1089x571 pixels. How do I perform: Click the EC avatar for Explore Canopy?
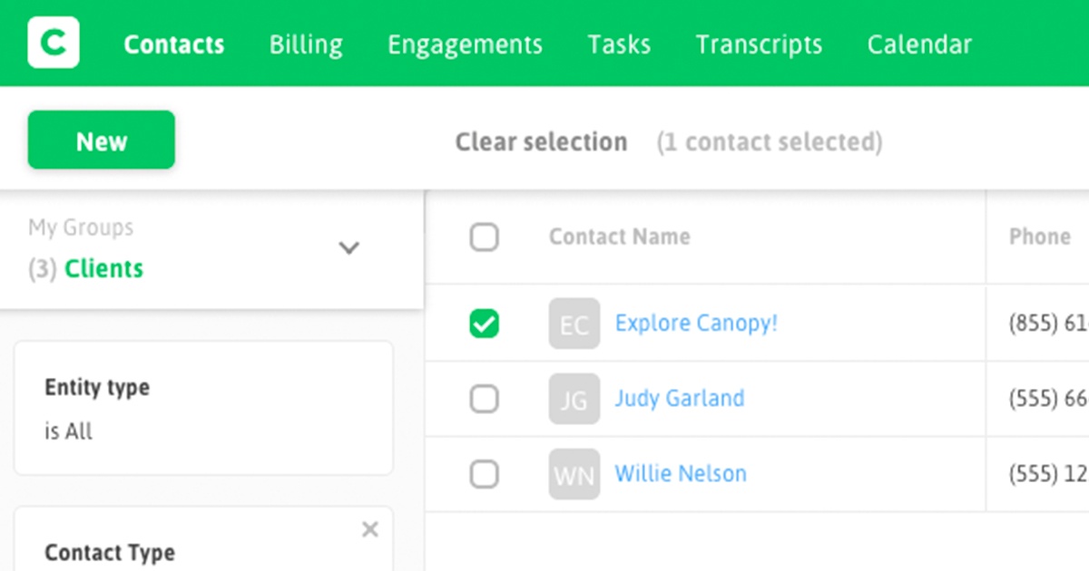tap(574, 324)
